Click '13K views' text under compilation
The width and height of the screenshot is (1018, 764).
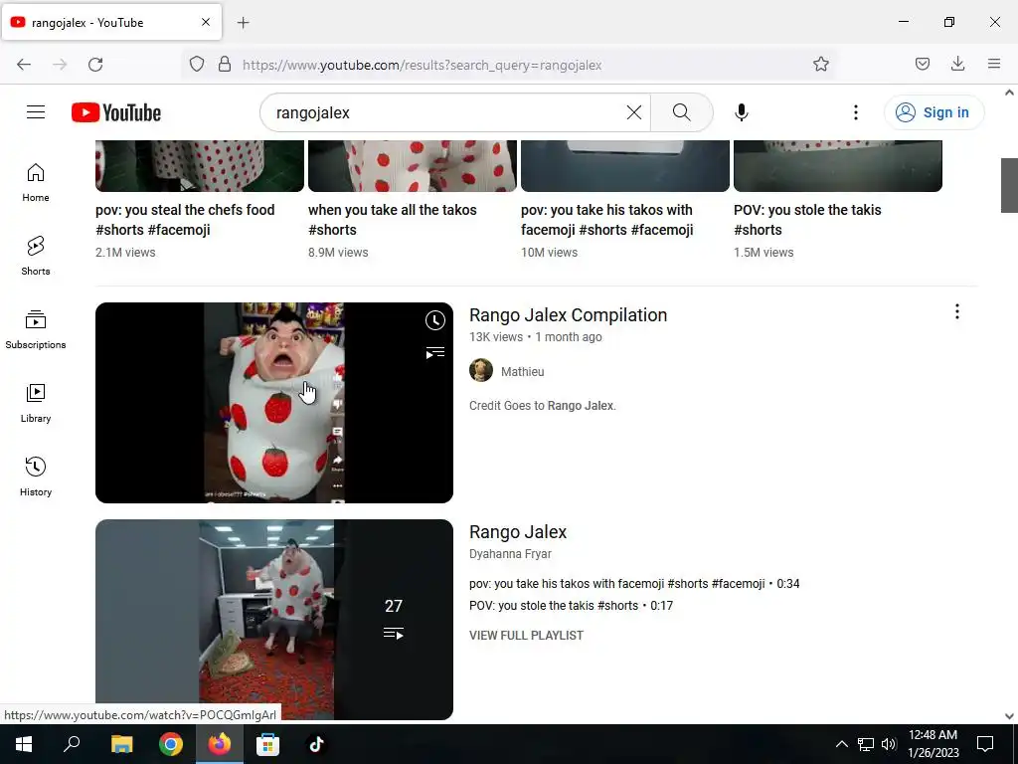(496, 337)
